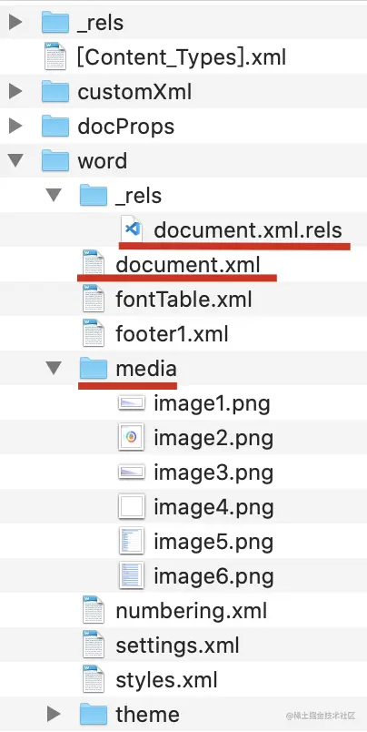Click the customXml folder icon
367x732 pixels.
point(55,91)
